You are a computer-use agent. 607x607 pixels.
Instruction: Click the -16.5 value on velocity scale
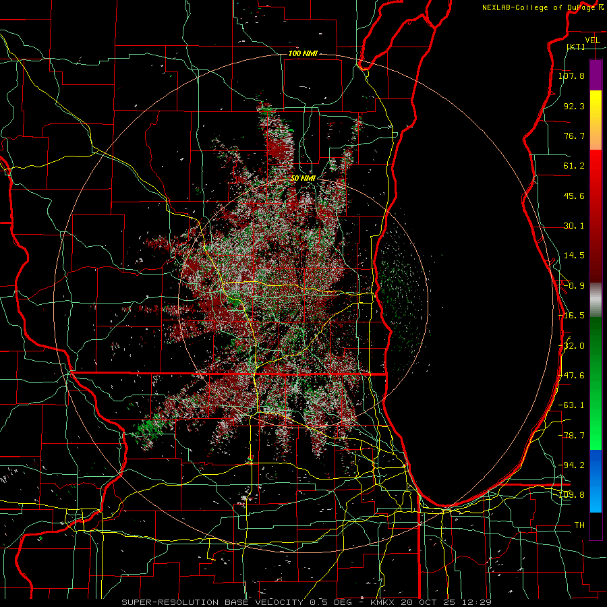pyautogui.click(x=571, y=316)
